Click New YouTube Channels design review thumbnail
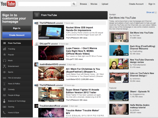Viewport: 158px width, 118px height. (119, 64)
